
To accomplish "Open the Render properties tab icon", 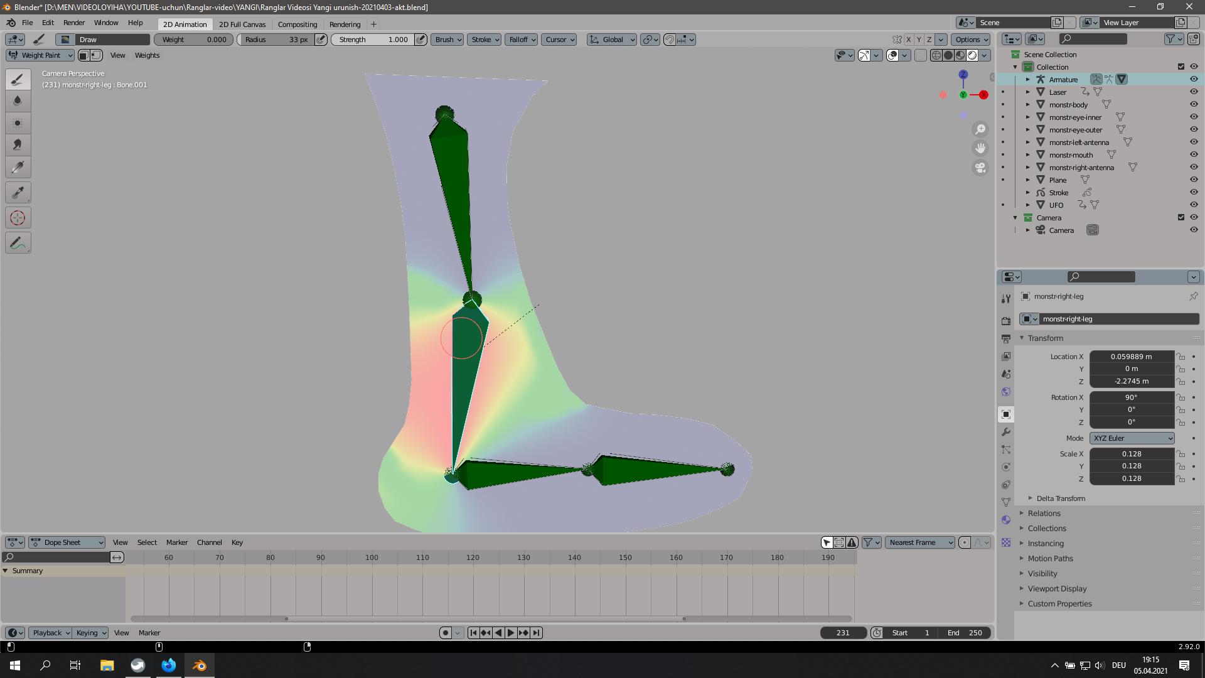I will (x=1006, y=321).
